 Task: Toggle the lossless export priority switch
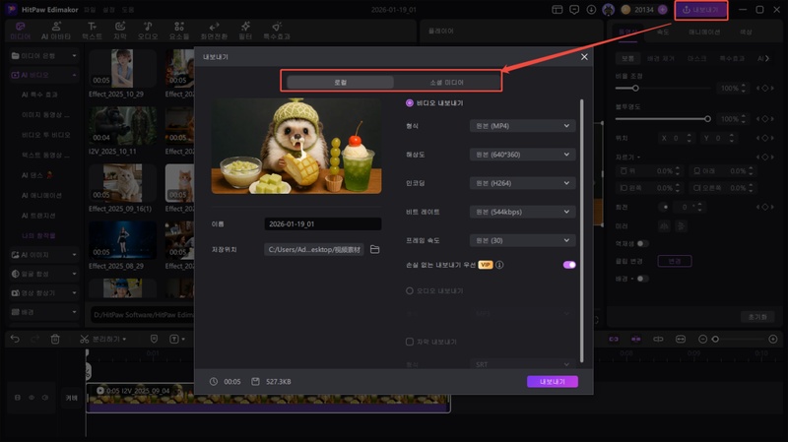[569, 265]
